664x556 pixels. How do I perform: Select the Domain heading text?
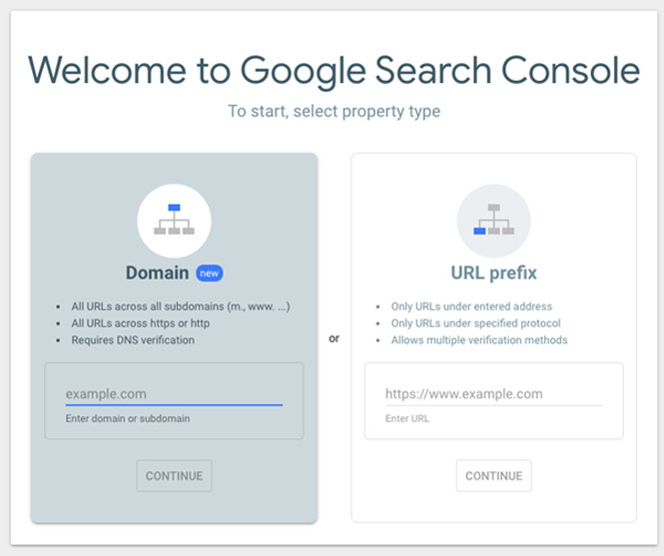point(157,274)
